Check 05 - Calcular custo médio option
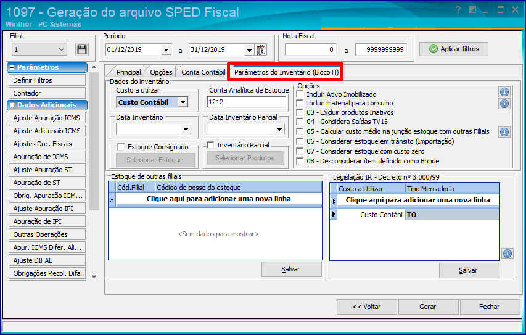This screenshot has height=335, width=526. (300, 131)
